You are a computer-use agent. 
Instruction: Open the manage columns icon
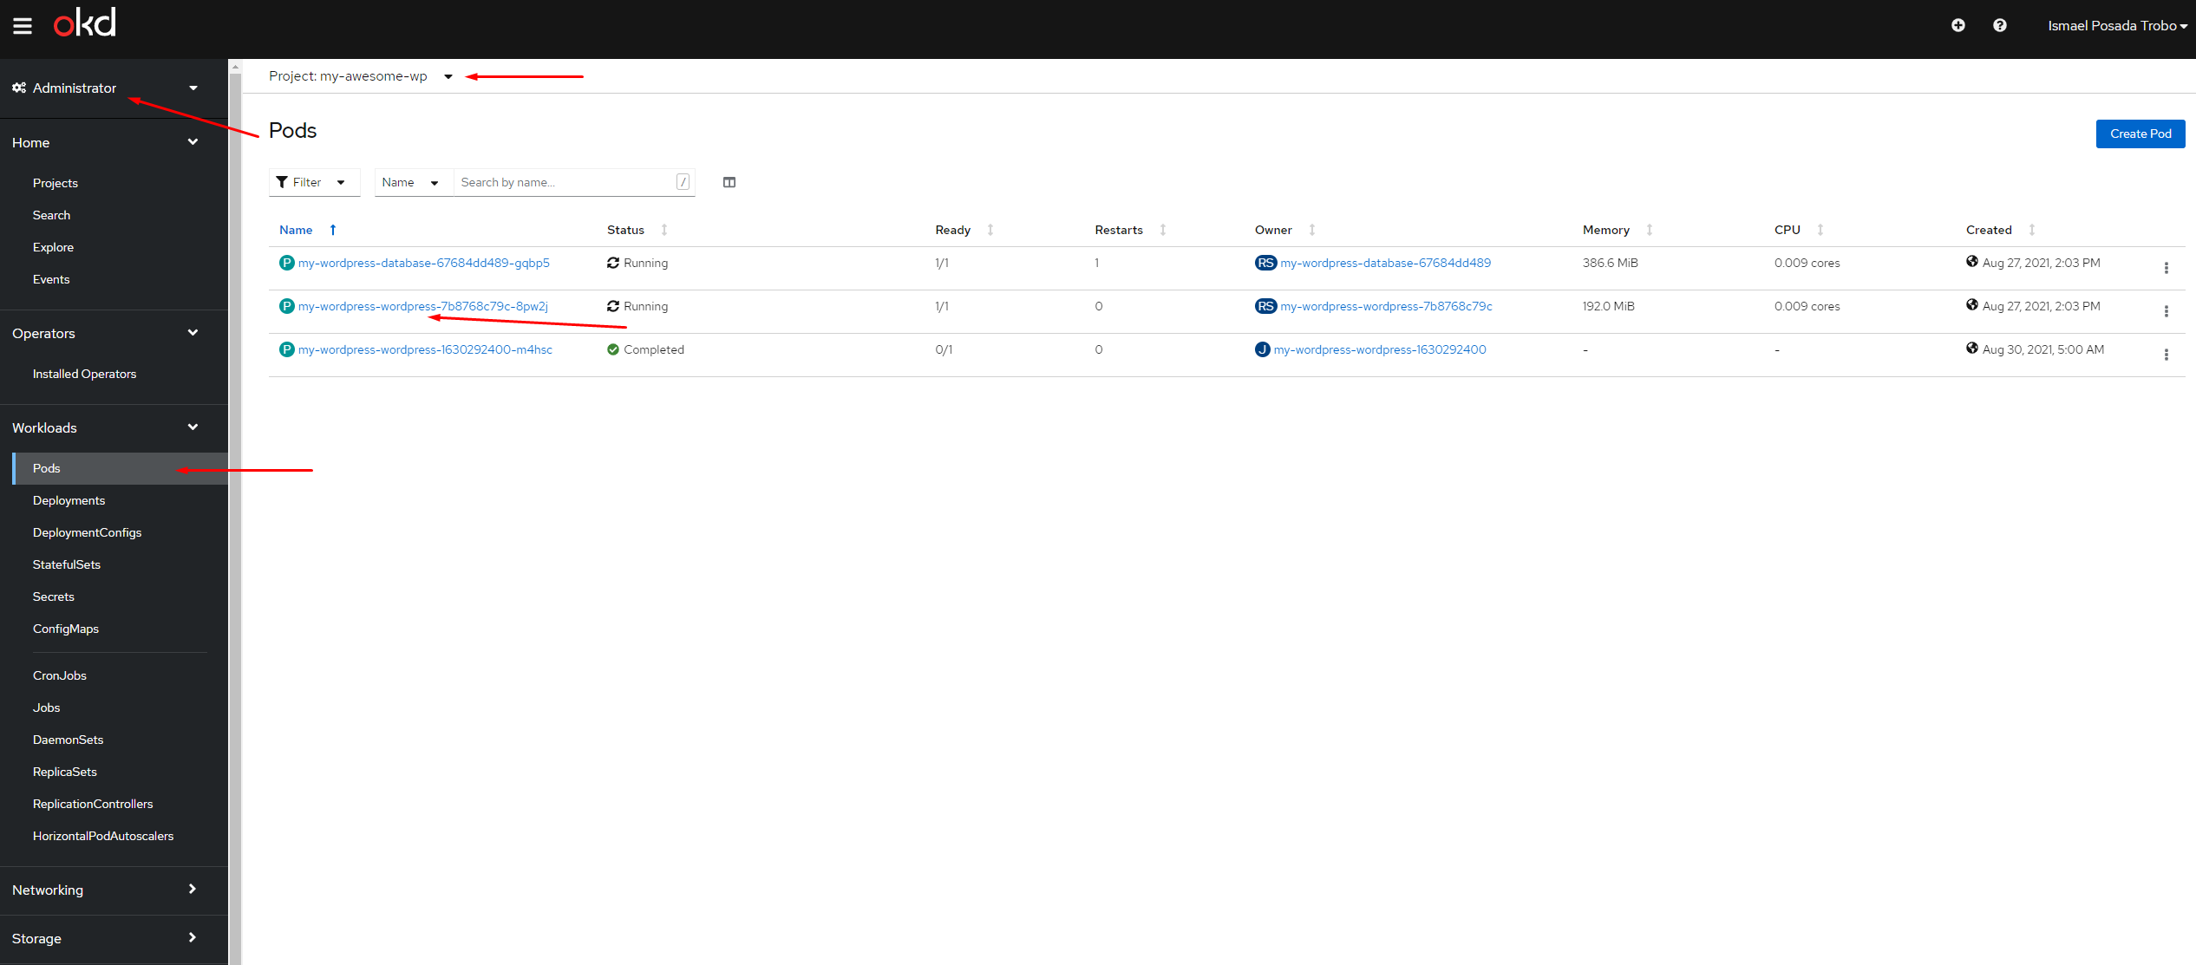[729, 182]
